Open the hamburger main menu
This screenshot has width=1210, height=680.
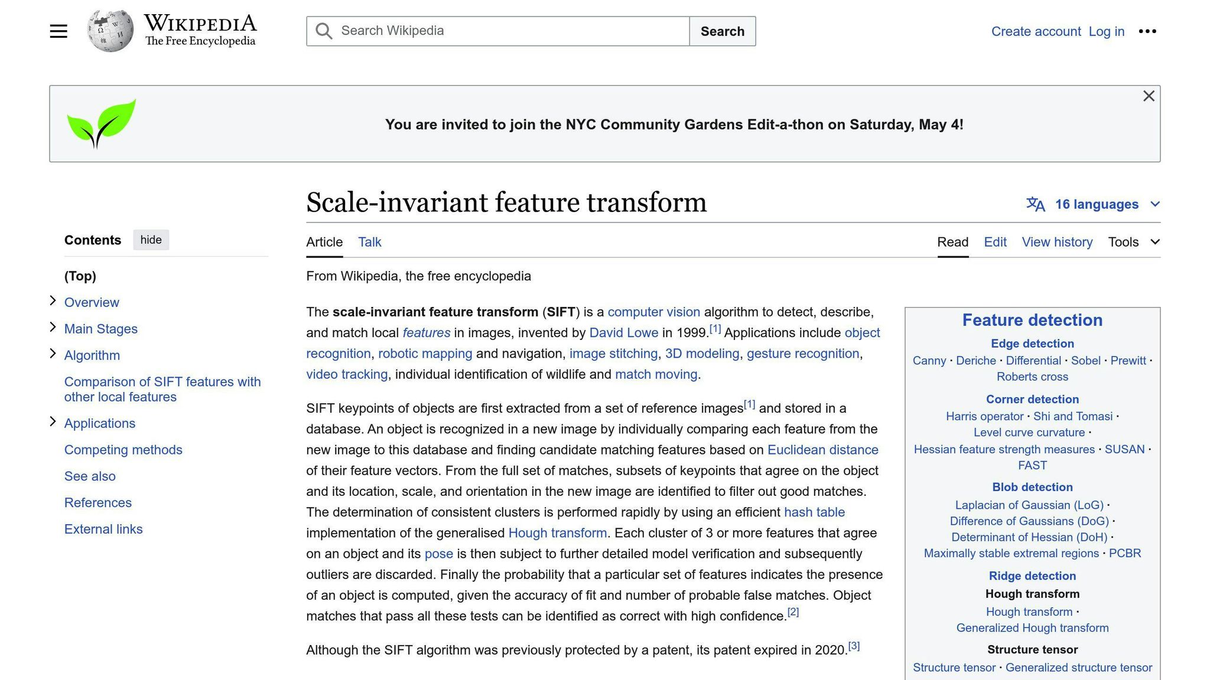tap(58, 31)
